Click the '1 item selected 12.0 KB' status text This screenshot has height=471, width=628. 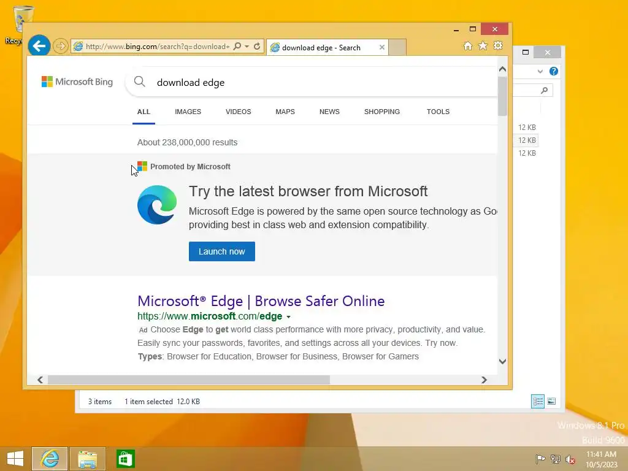coord(162,402)
